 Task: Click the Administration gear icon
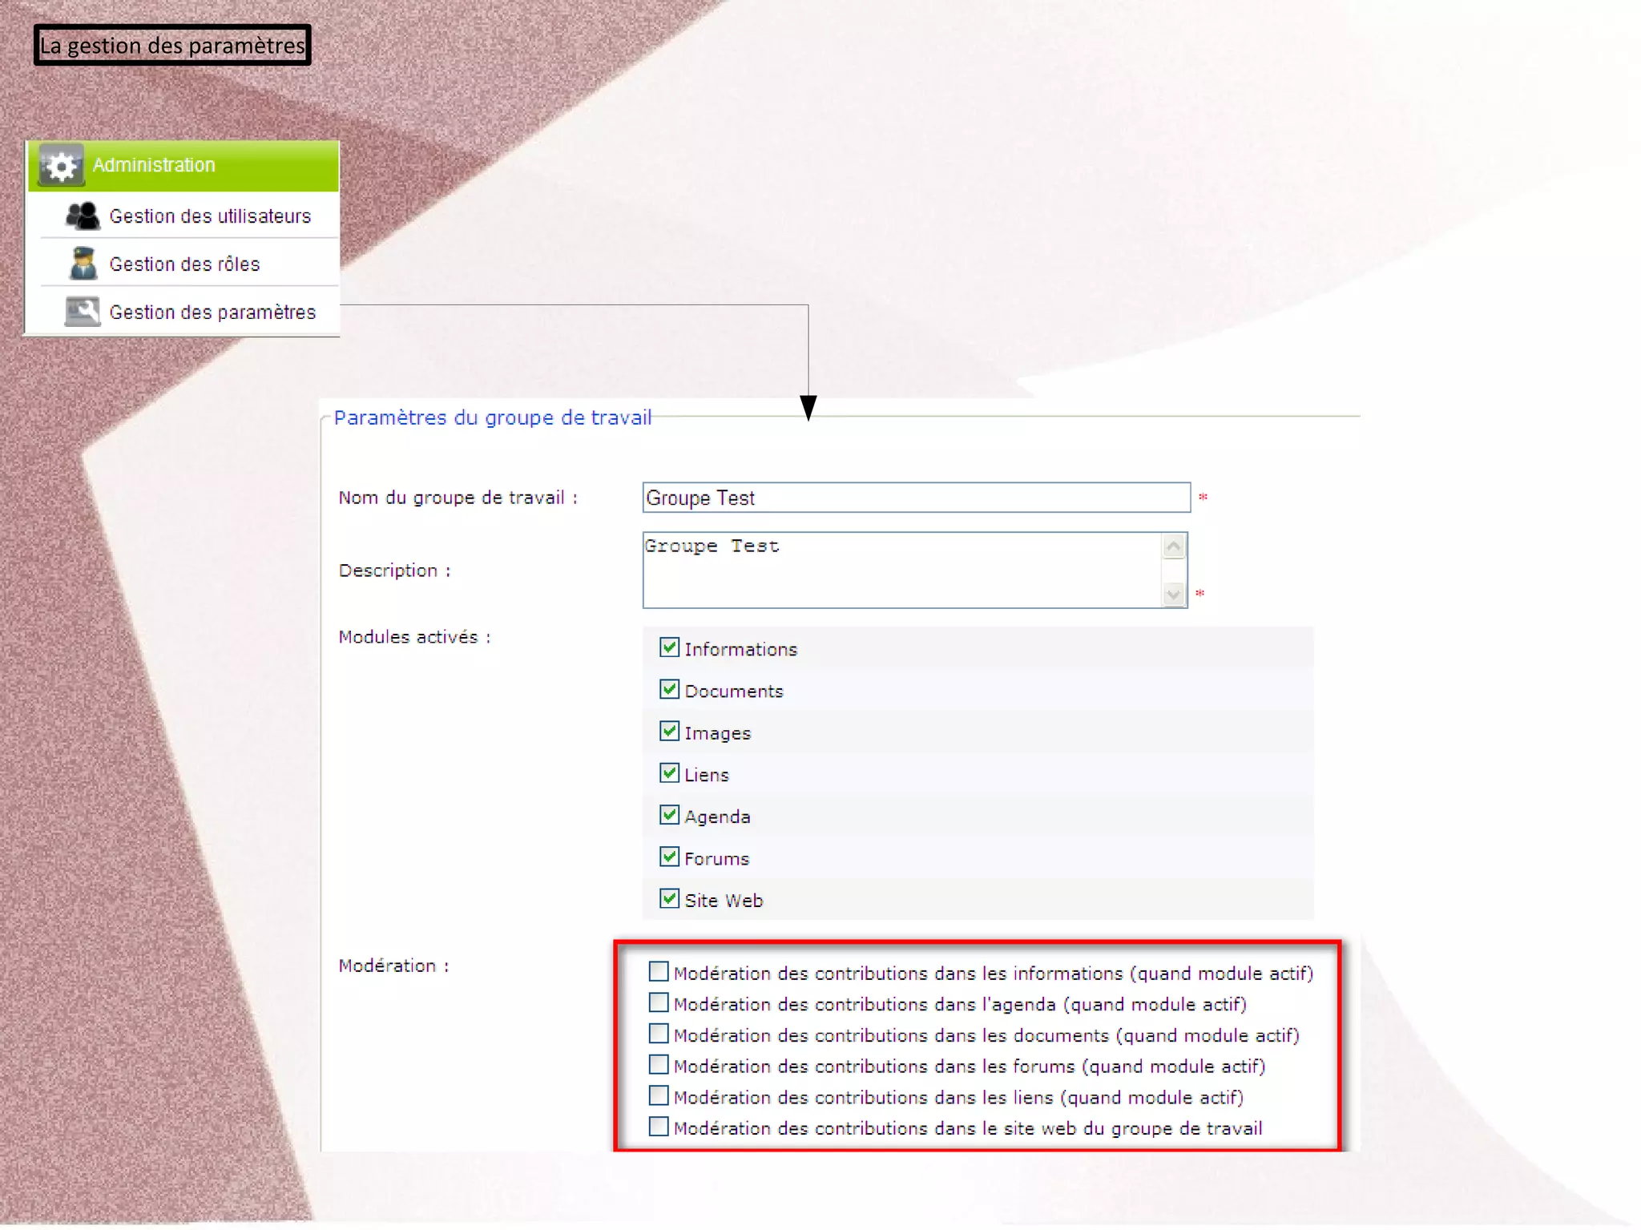click(62, 166)
